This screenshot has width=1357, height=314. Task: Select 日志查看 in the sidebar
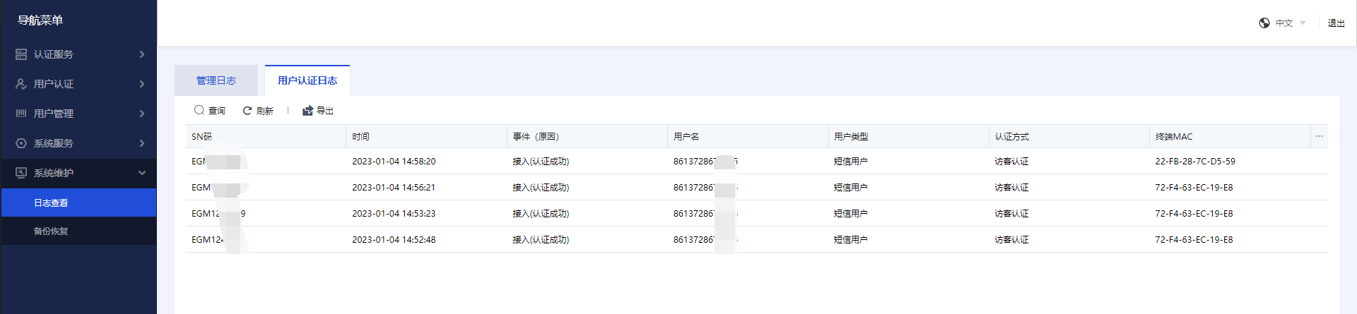pyautogui.click(x=51, y=203)
